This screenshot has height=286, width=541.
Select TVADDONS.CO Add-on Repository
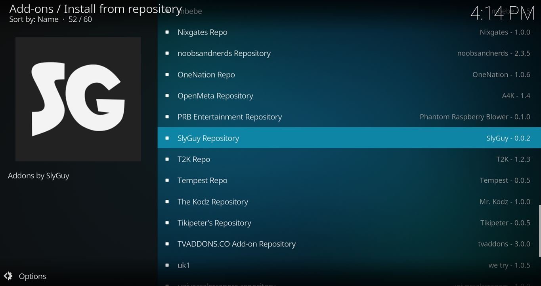236,244
